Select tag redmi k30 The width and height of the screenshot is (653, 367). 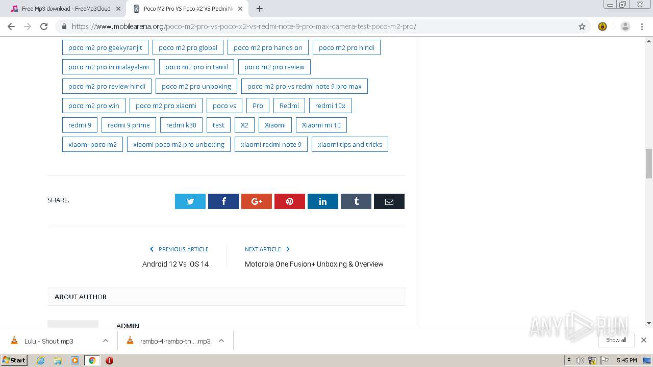click(181, 125)
